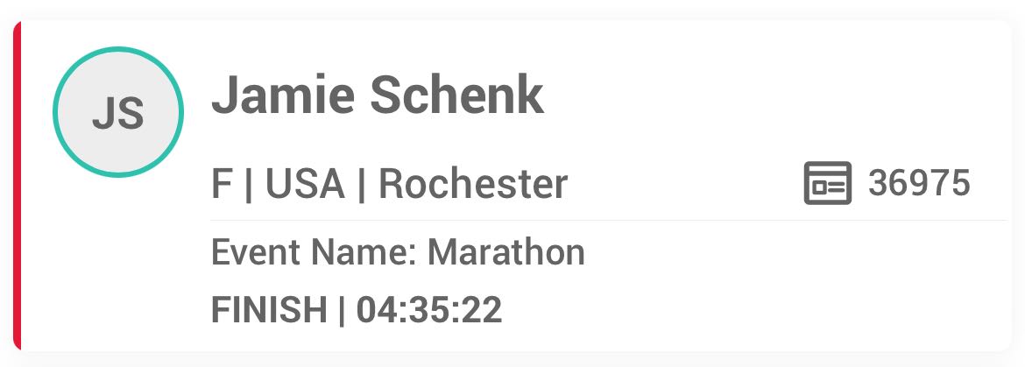This screenshot has width=1025, height=367.
Task: Click the first name Jamie
Action: 283,95
